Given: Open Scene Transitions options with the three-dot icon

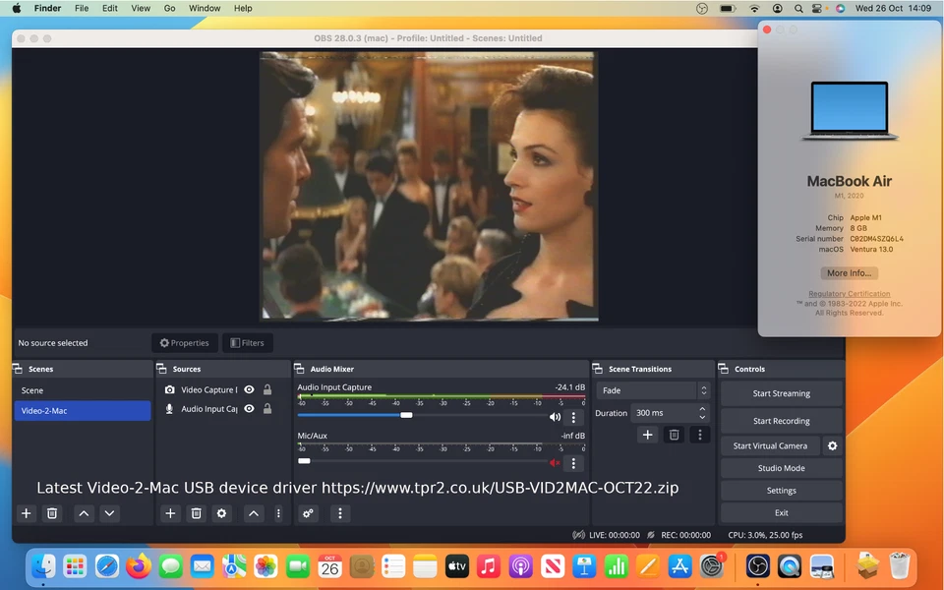Looking at the screenshot, I should [700, 435].
